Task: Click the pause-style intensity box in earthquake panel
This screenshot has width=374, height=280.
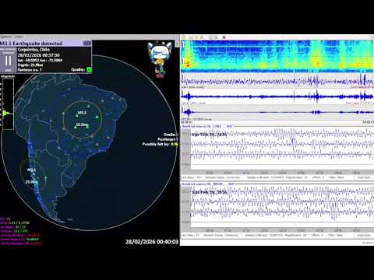Action: coord(9,61)
